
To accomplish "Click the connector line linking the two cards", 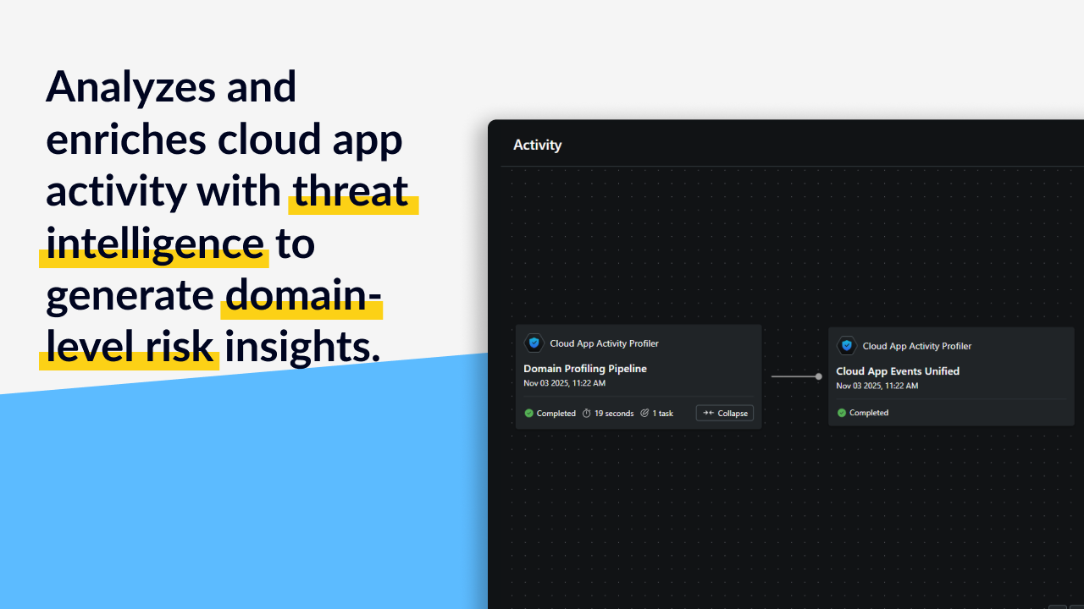I will [x=793, y=376].
